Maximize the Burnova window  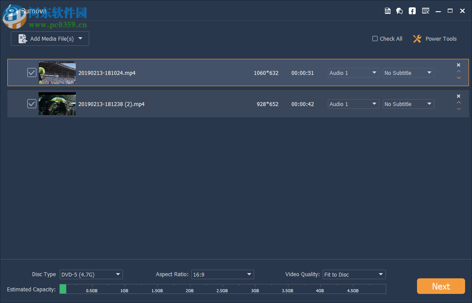[x=450, y=11]
